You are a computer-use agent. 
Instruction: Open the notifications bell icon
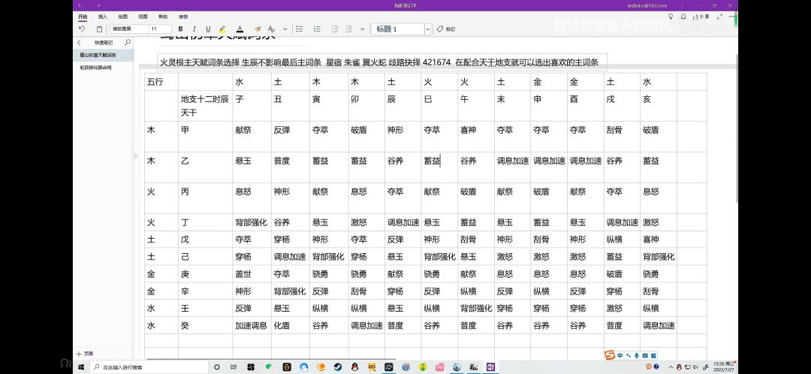tap(686, 16)
